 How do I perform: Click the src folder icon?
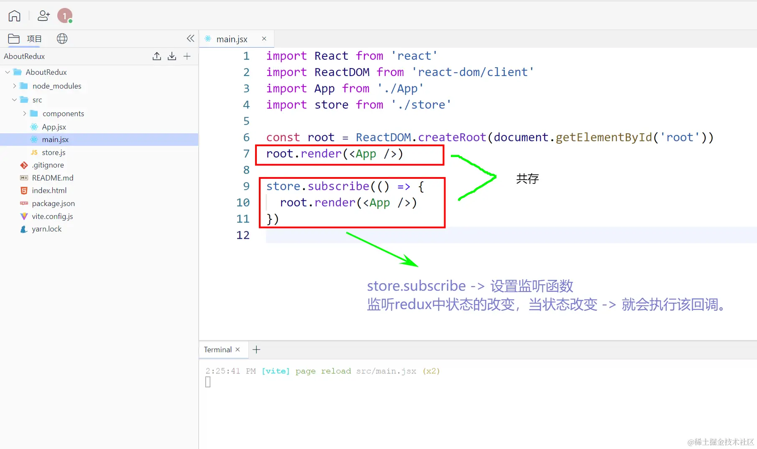pyautogui.click(x=24, y=100)
